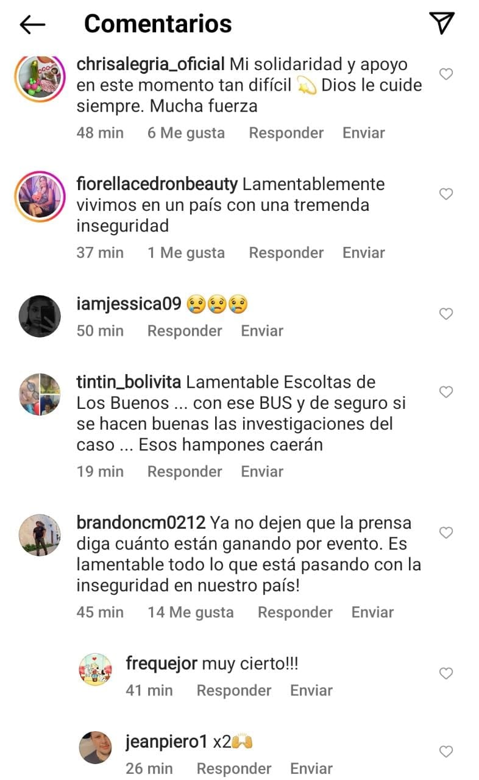Go back using the arrow icon

[x=32, y=24]
